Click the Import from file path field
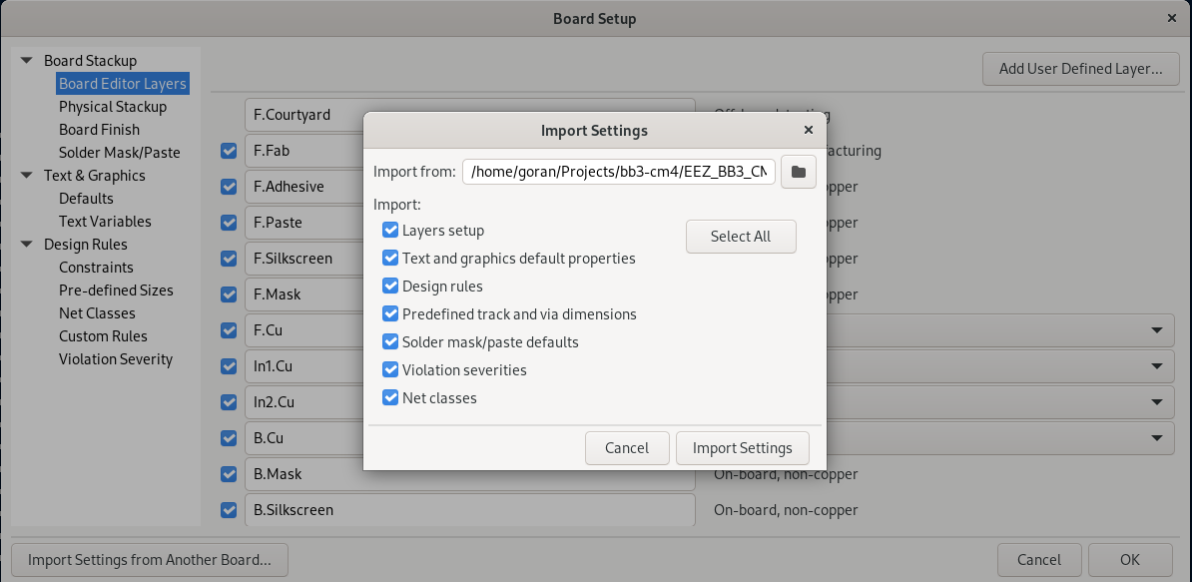This screenshot has height=582, width=1192. pos(618,172)
